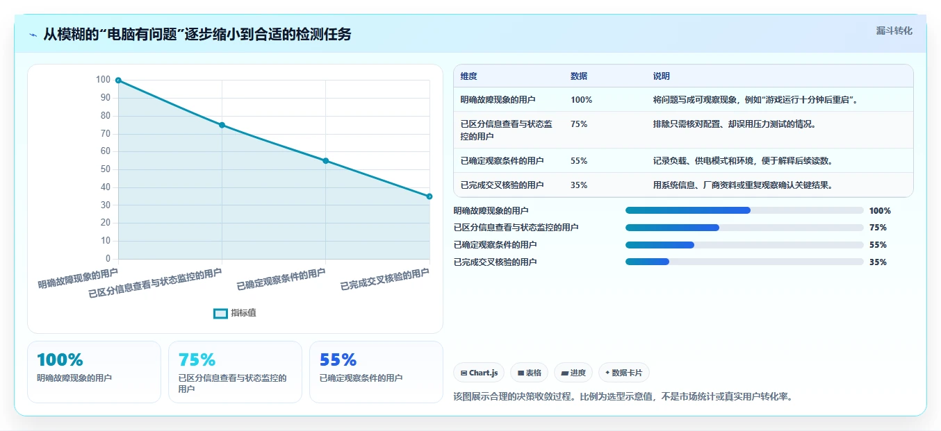Click the 维度 column header

tap(468, 76)
